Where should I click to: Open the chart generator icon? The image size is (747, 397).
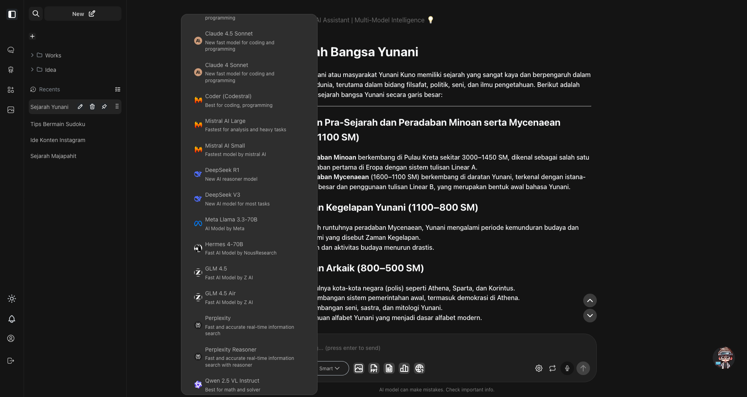click(x=404, y=368)
